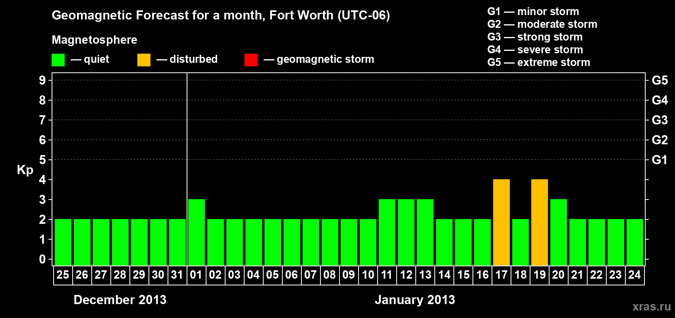Click the '— quiet' legend label

click(90, 59)
